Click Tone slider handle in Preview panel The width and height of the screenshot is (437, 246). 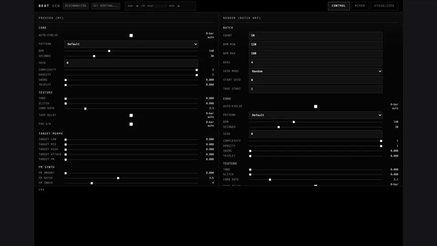click(x=66, y=98)
